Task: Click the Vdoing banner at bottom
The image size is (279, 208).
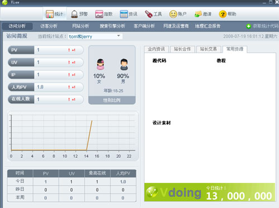Action: pyautogui.click(x=210, y=192)
